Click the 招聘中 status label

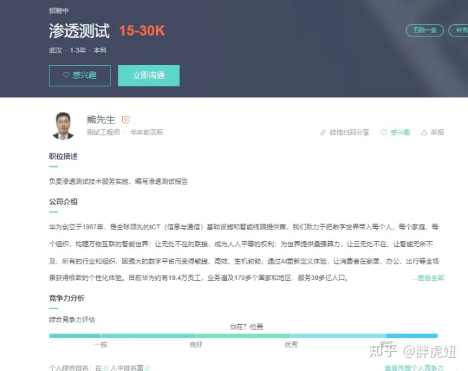58,11
